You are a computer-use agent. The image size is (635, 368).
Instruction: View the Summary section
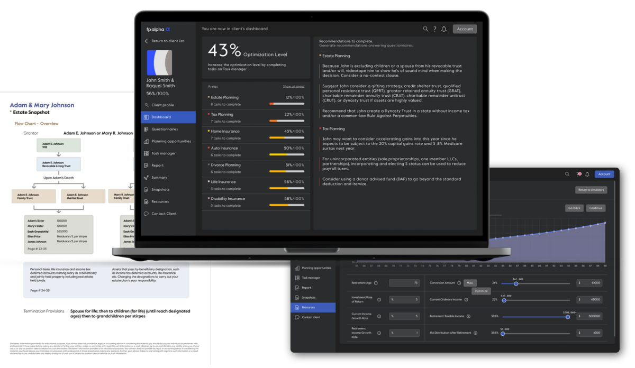click(147, 177)
